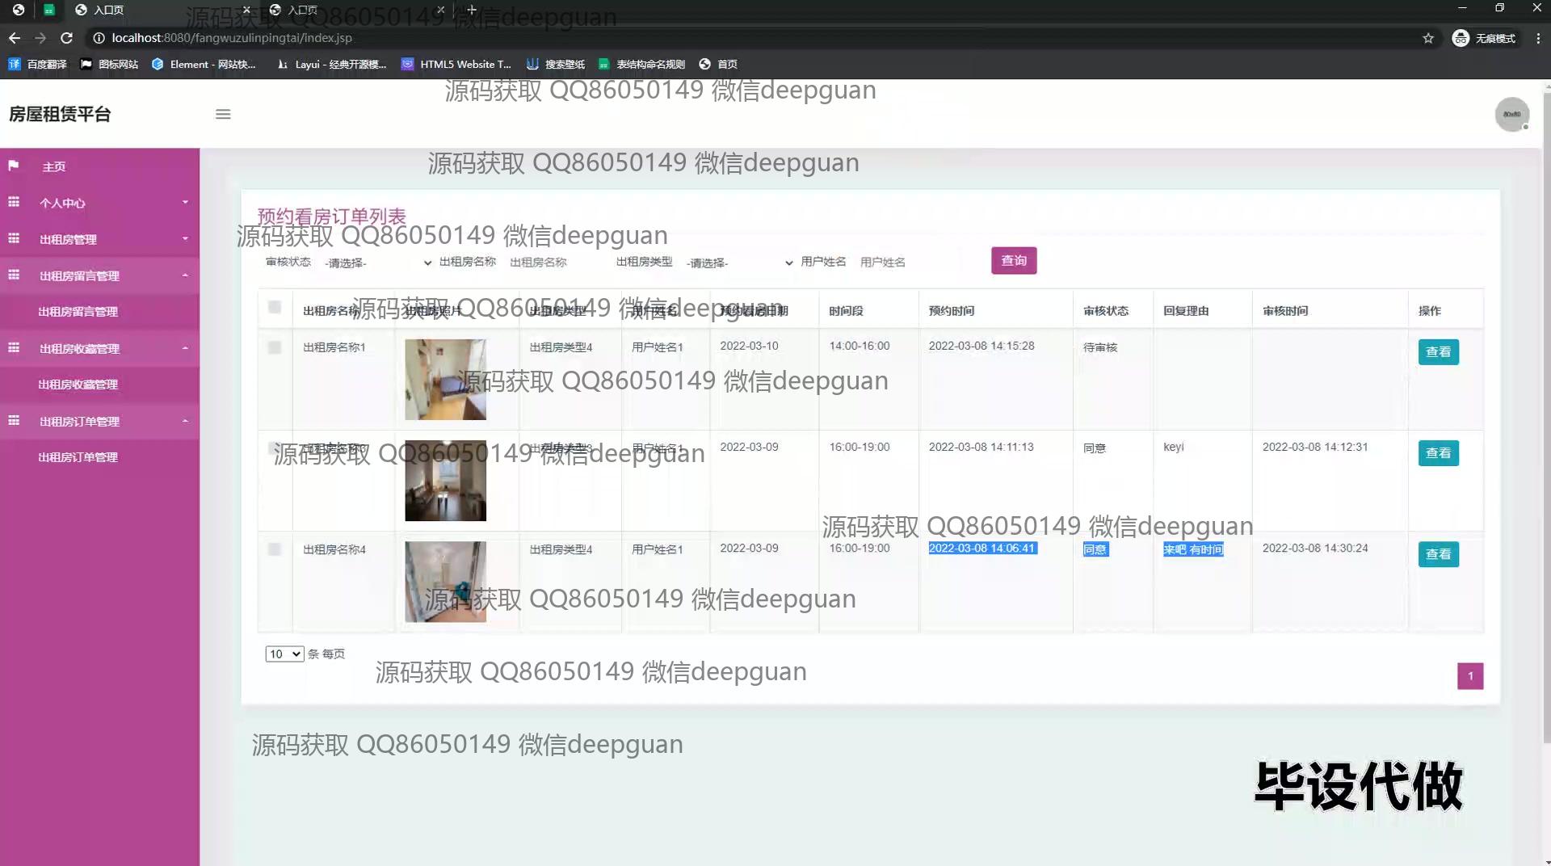The image size is (1551, 866).
Task: Expand the 个人中心 sidebar menu
Action: point(99,203)
